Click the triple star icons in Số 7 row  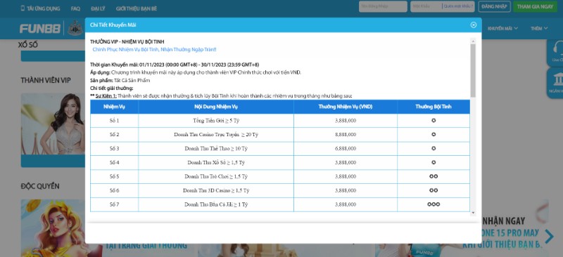pos(434,204)
